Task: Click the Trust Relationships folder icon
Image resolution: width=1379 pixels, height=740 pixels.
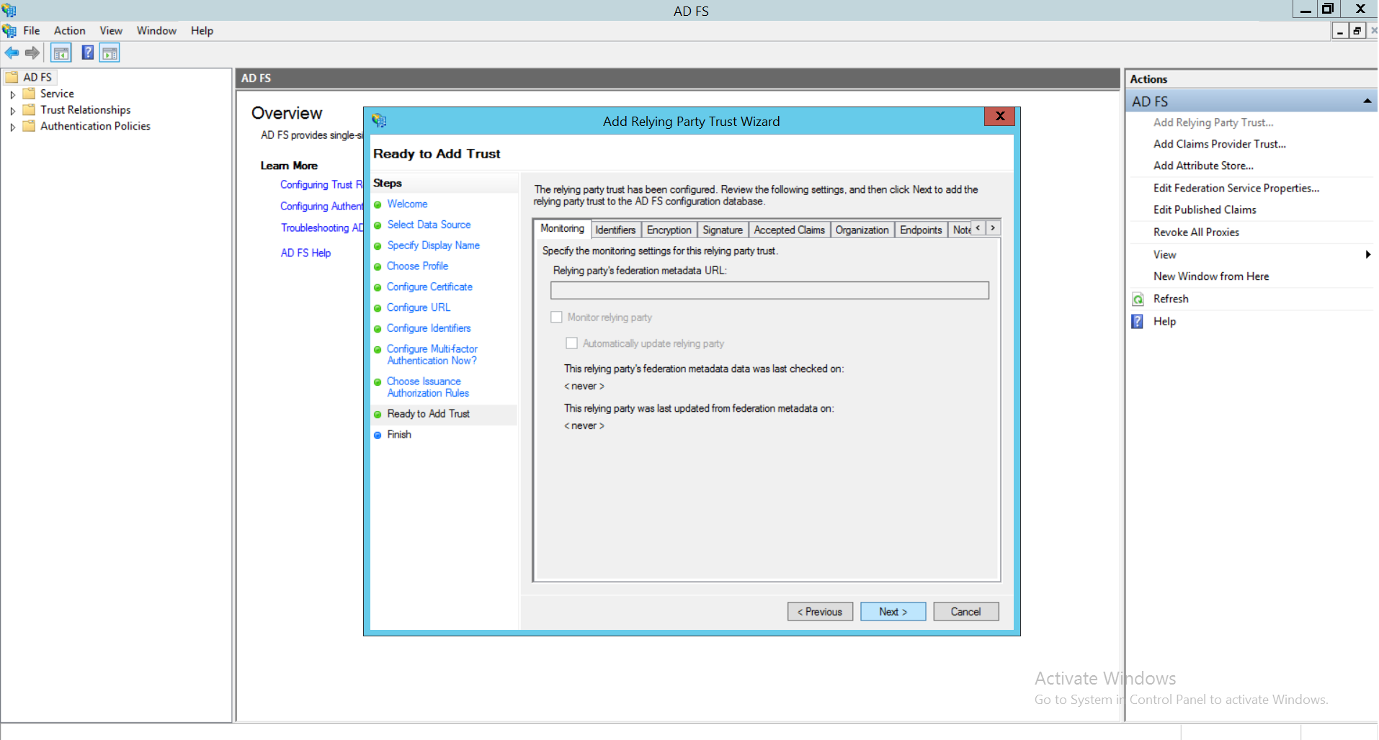Action: (28, 109)
